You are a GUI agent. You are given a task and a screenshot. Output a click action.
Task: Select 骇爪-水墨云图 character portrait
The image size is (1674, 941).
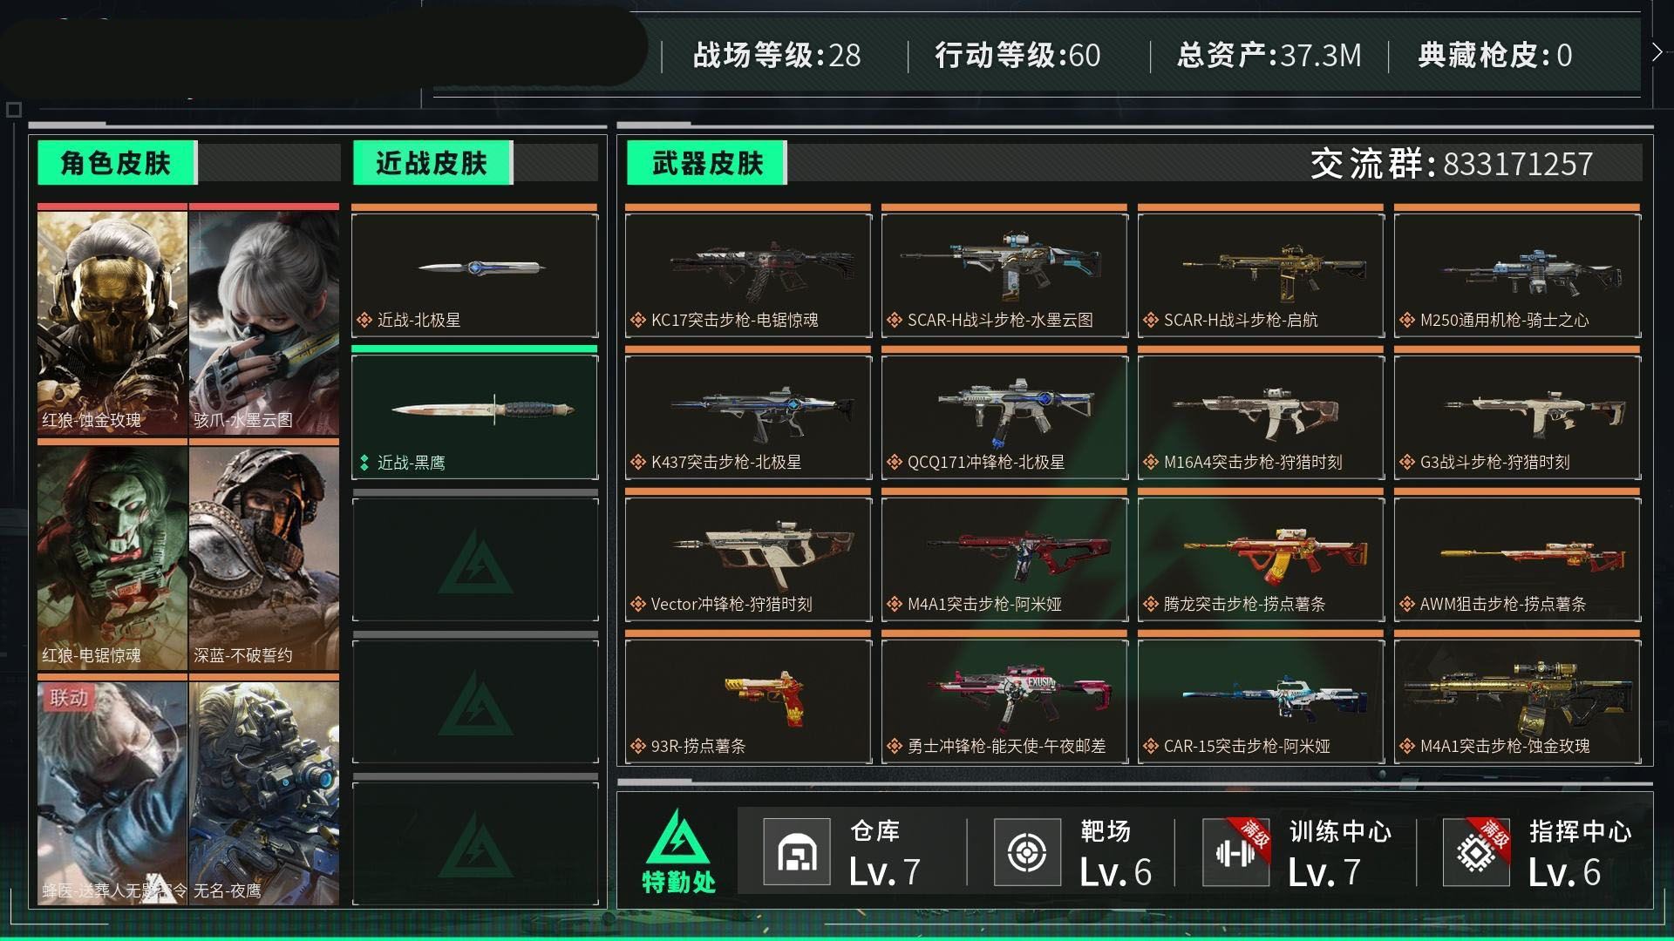coord(264,322)
